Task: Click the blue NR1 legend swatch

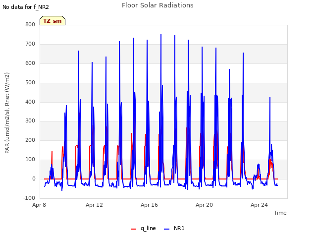Action: coord(166,229)
